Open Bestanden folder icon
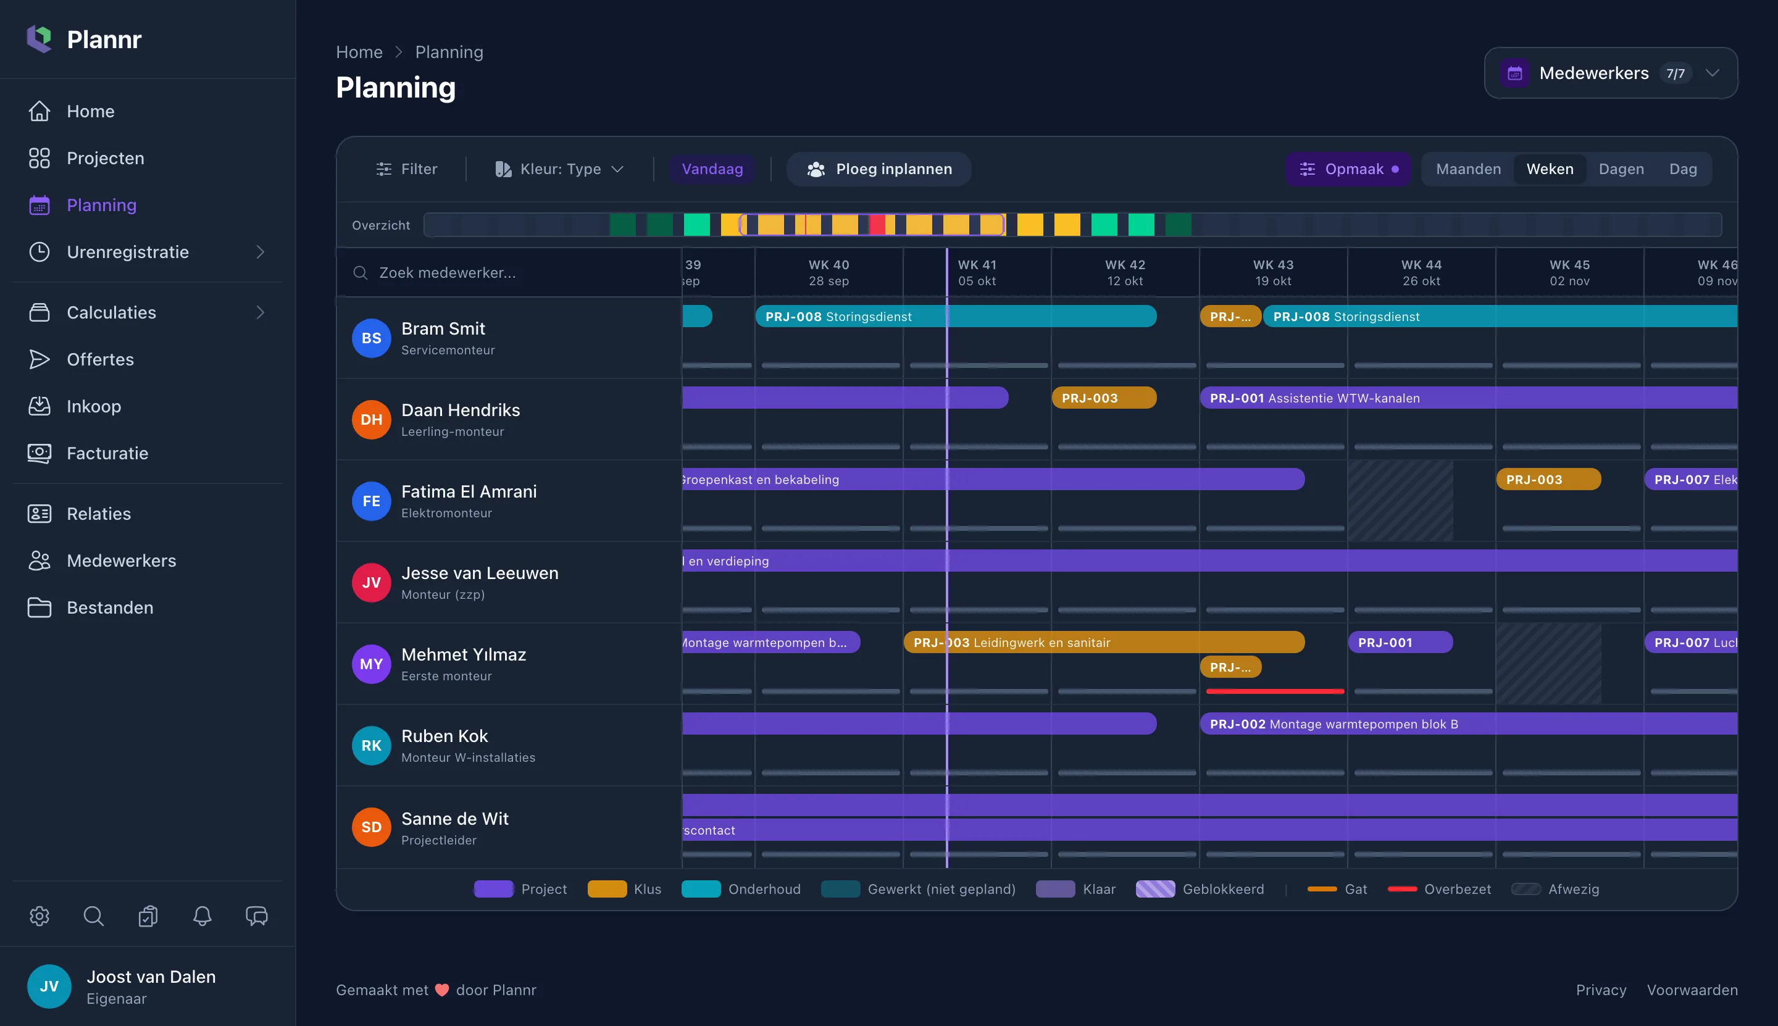 pos(40,607)
